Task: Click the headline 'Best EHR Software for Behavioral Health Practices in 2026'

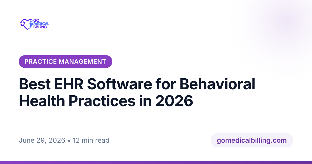Action: [137, 93]
